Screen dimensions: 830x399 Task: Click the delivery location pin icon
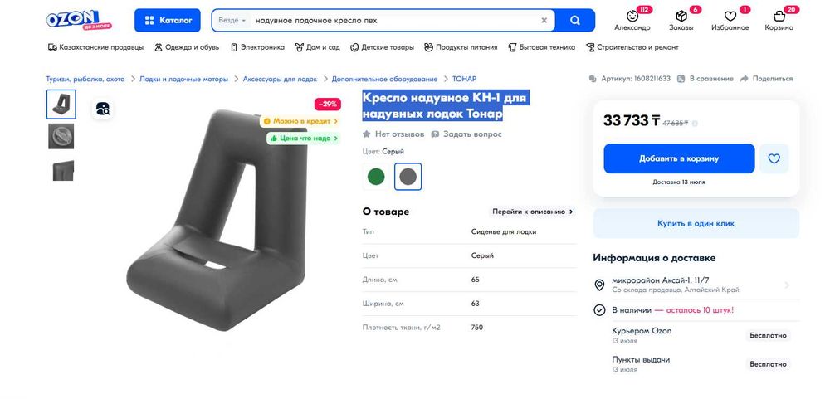(599, 285)
